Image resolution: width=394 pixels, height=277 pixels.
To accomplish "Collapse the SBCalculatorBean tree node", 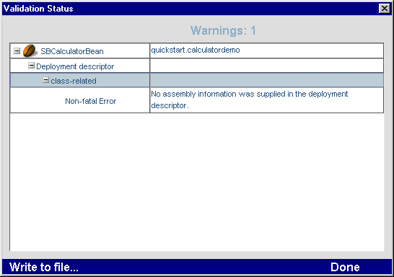I will (17, 51).
